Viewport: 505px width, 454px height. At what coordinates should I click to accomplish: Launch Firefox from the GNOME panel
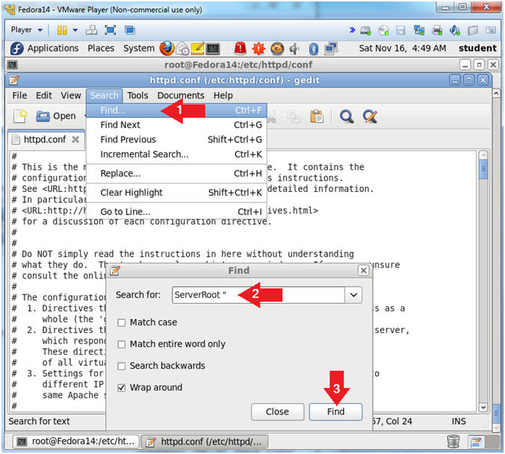(167, 49)
